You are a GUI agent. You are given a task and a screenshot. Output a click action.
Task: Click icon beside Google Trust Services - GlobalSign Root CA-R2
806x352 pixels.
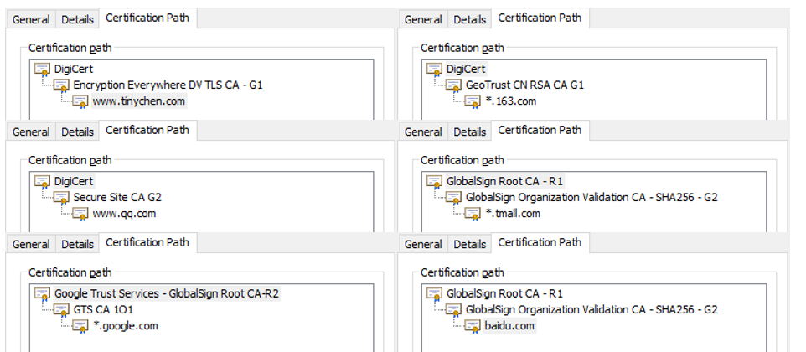click(x=42, y=293)
